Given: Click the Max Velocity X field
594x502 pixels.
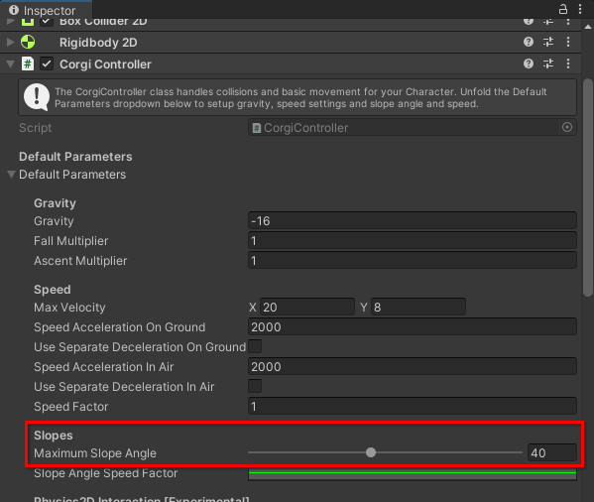Looking at the screenshot, I should pyautogui.click(x=307, y=307).
